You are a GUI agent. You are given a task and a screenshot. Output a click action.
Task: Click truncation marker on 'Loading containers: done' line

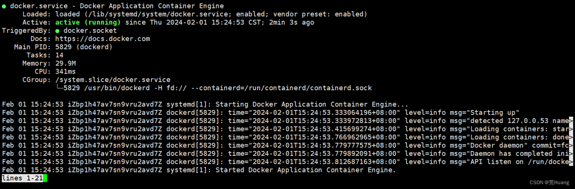[x=571, y=137]
